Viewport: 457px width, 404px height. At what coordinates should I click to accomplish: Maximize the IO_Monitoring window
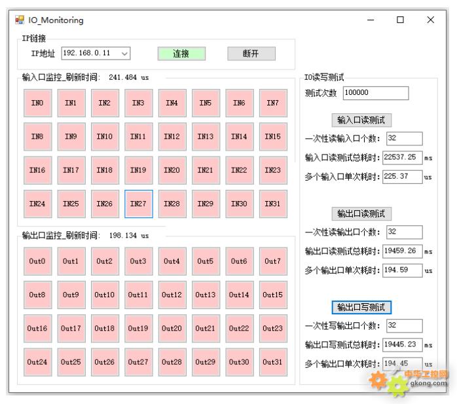coord(400,20)
